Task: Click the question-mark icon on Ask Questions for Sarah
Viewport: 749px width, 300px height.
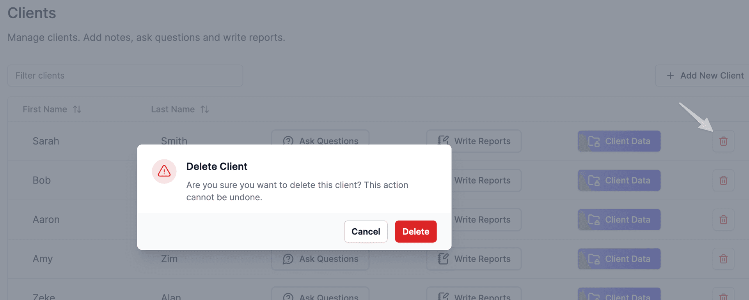Action: click(288, 141)
